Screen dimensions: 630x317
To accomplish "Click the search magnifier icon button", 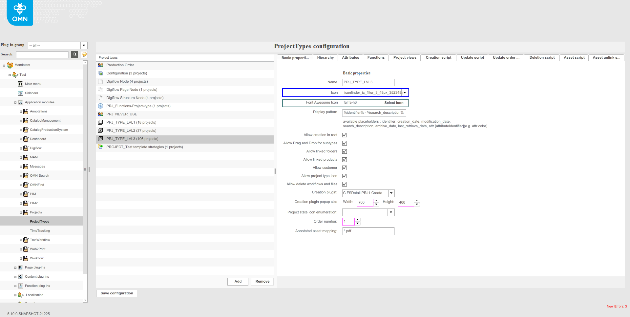I will click(74, 54).
